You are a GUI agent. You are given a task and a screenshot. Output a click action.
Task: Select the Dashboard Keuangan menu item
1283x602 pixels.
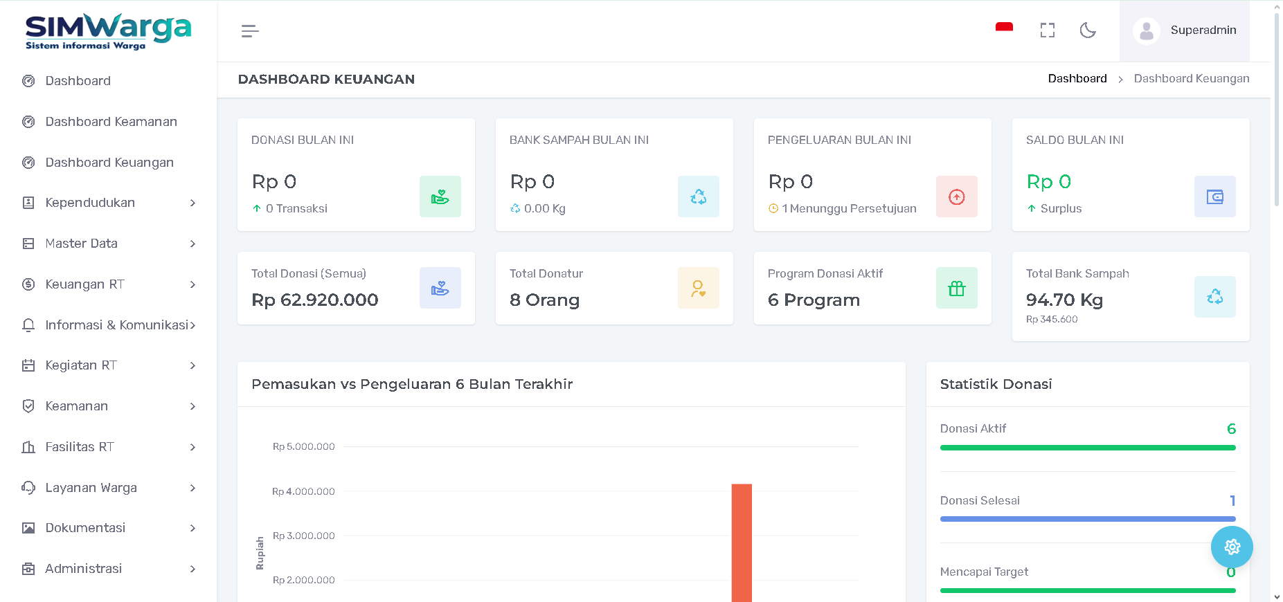pyautogui.click(x=109, y=163)
